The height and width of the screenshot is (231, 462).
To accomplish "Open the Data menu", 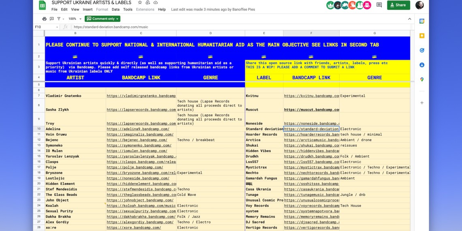I will (115, 9).
